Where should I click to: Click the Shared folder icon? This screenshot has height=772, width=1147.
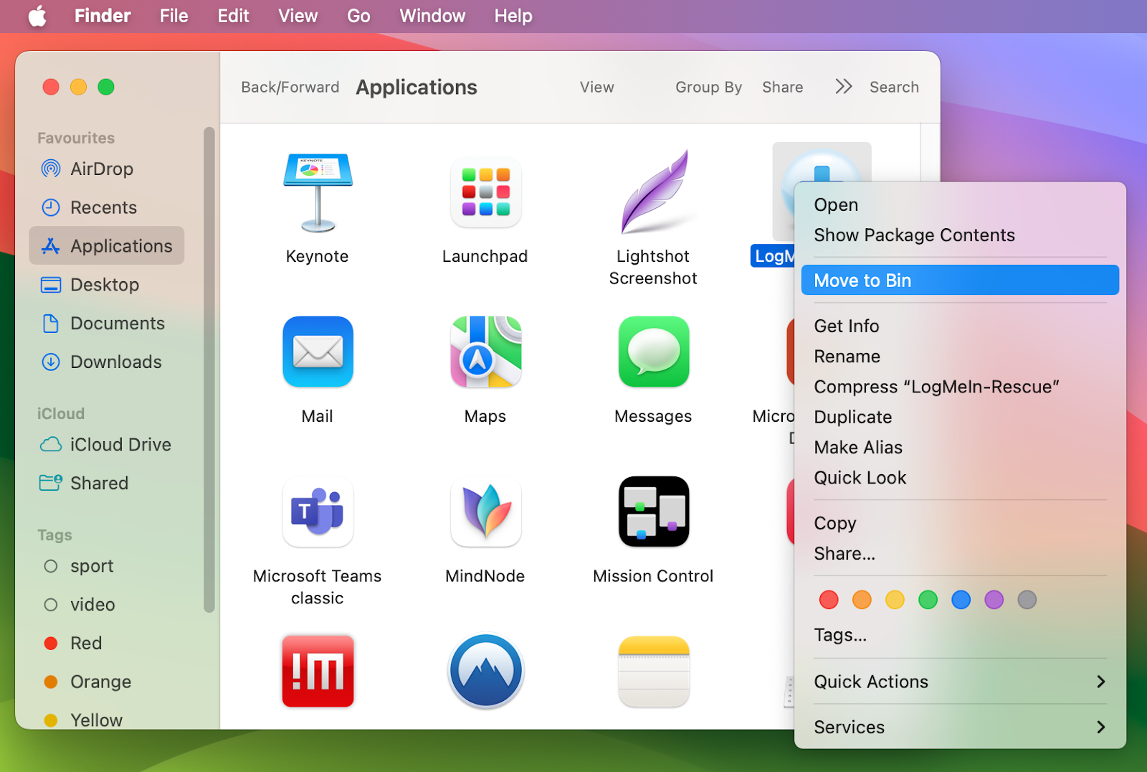click(51, 483)
